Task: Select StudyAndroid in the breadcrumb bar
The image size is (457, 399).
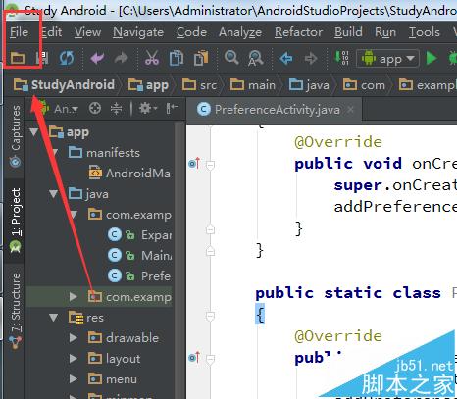Action: 64,85
